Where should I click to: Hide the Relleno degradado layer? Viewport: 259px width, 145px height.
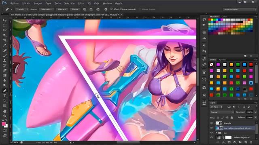click(212, 137)
